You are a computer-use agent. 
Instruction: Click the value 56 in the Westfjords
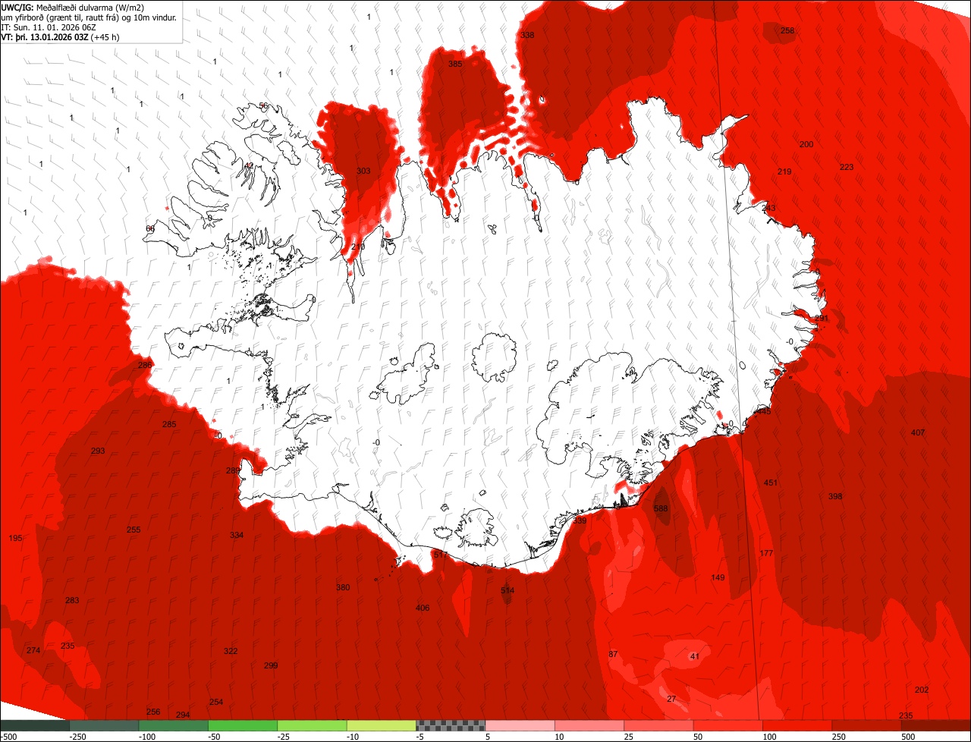pos(263,105)
